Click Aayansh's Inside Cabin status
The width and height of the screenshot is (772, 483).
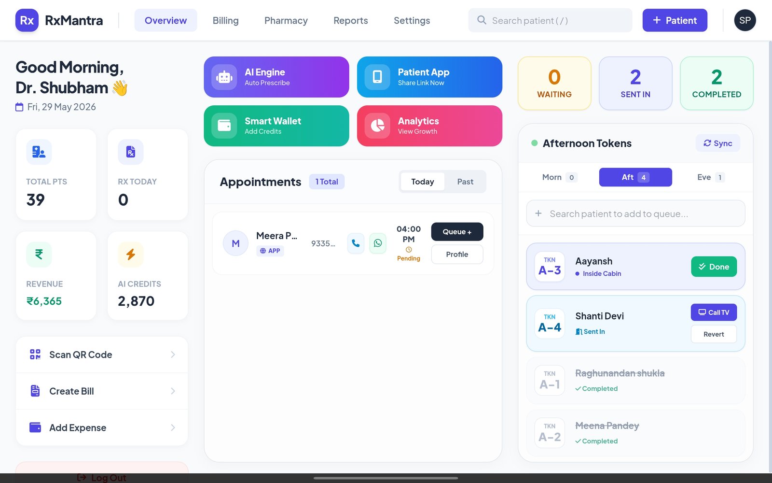coord(598,273)
